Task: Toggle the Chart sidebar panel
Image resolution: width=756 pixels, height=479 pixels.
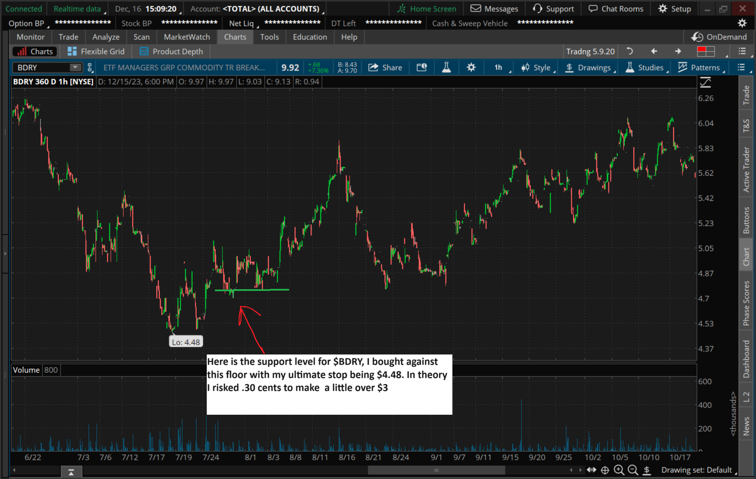Action: [746, 256]
